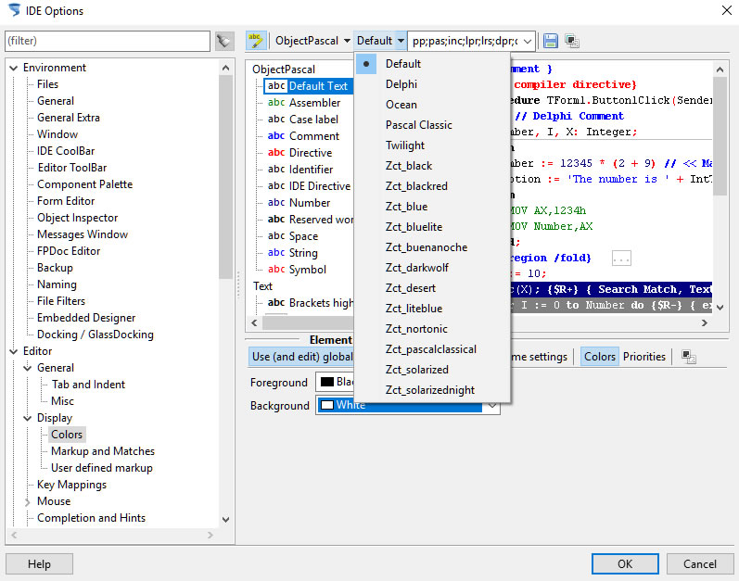This screenshot has height=581, width=739.
Task: Collapse the Environment tree node
Action: click(x=14, y=68)
